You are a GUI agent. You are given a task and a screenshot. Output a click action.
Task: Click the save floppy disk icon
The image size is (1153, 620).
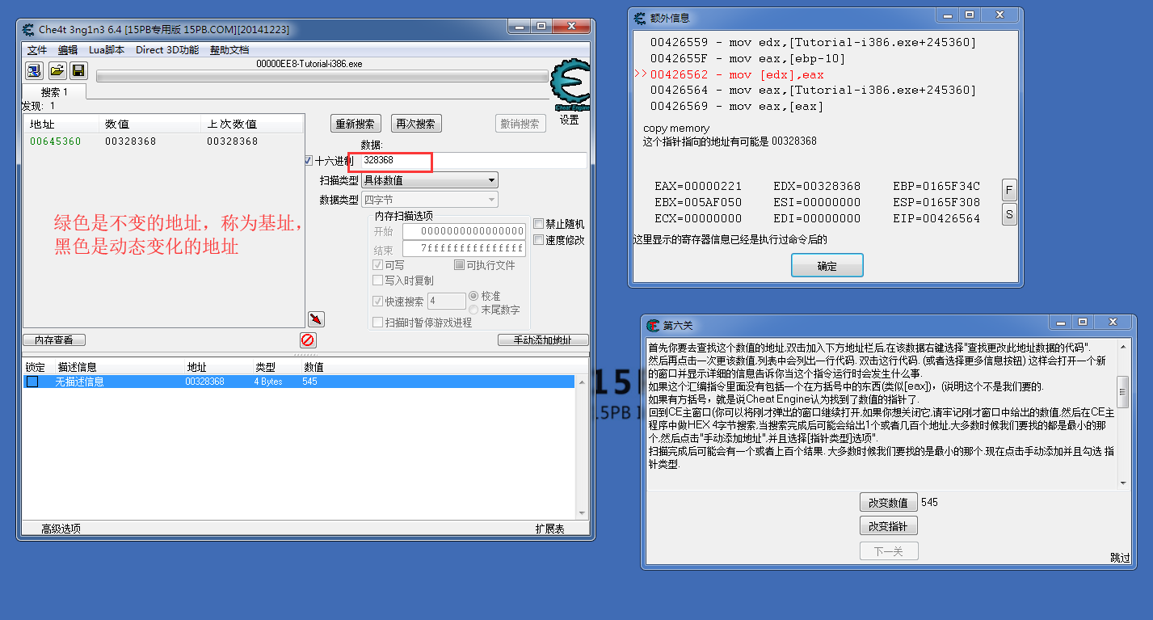[78, 70]
